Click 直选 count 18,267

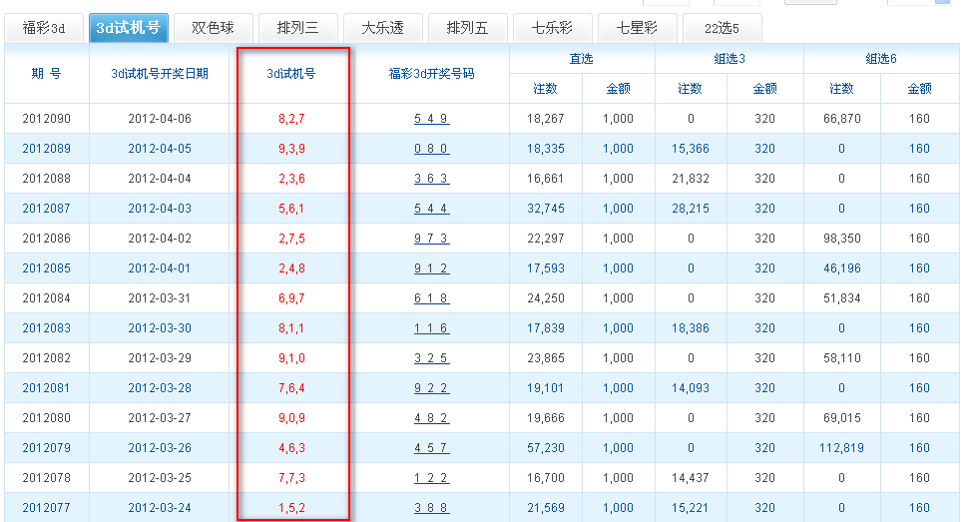[x=546, y=118]
